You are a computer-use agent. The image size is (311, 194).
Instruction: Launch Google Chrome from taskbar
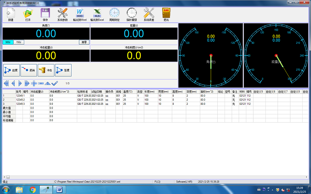[33, 190]
